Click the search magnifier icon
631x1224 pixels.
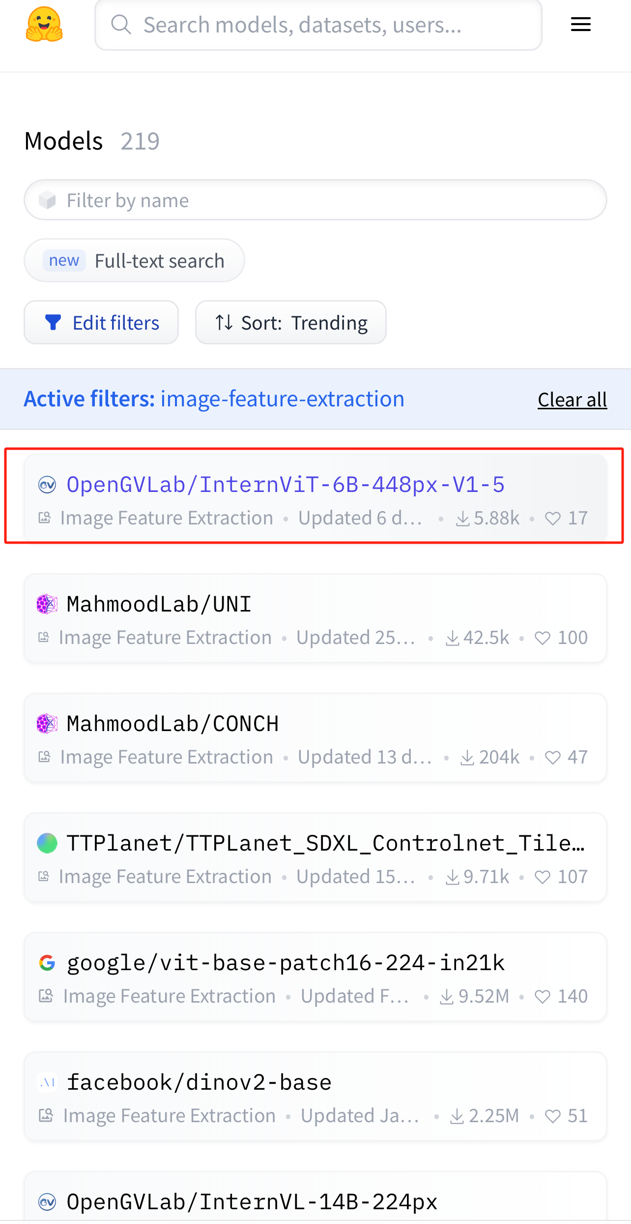(121, 24)
